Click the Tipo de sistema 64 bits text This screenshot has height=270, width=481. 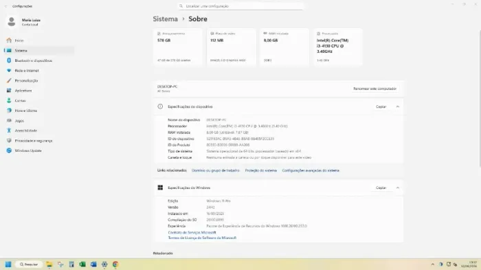[x=254, y=151]
